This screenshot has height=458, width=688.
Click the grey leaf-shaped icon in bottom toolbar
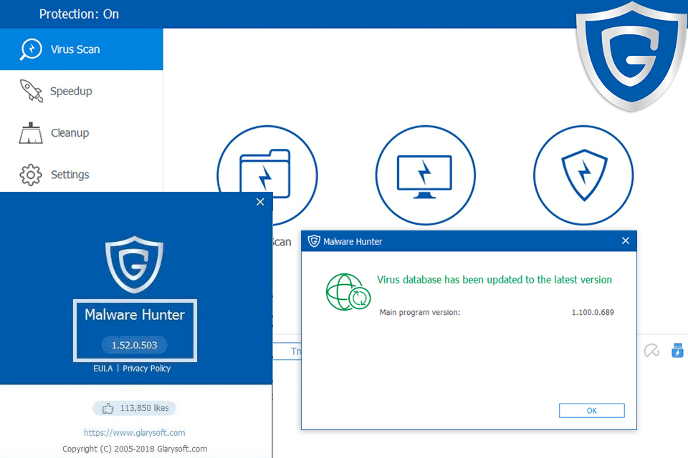[x=651, y=350]
